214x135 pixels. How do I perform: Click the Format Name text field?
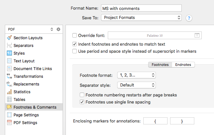[141, 8]
